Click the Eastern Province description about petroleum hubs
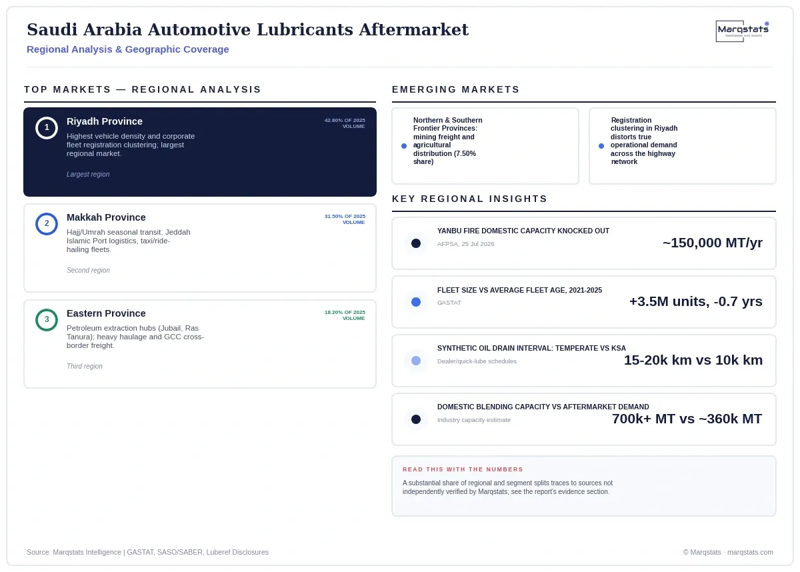 [x=135, y=337]
